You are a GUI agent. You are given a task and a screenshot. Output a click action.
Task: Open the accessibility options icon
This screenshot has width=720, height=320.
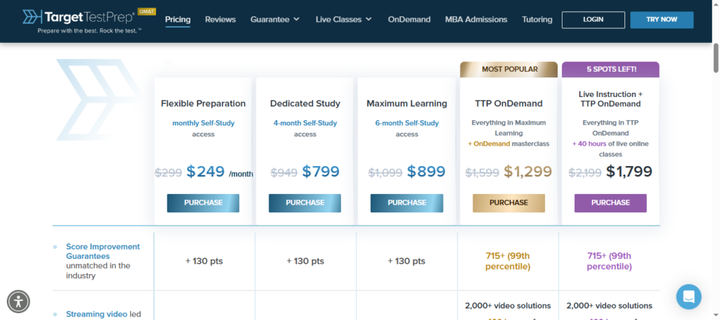coord(20,301)
